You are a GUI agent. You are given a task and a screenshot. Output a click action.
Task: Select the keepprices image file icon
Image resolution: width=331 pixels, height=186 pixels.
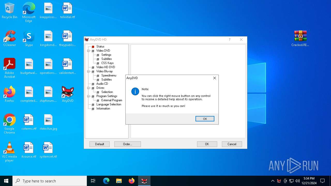click(x=48, y=11)
